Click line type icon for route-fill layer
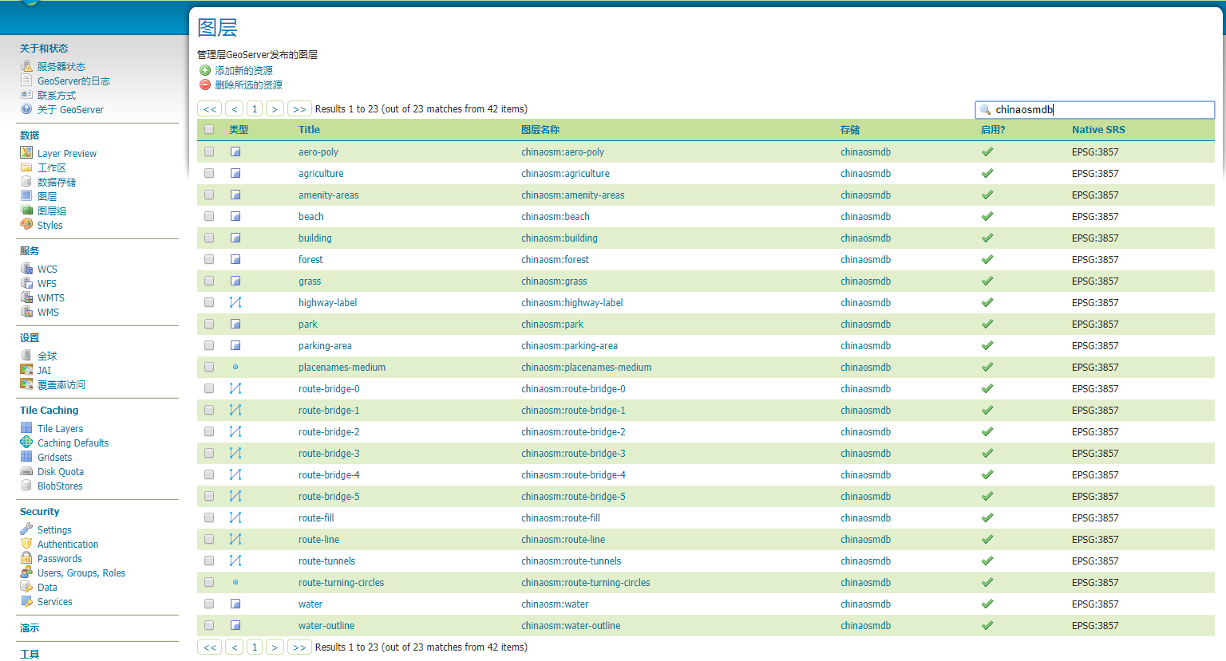 tap(235, 517)
